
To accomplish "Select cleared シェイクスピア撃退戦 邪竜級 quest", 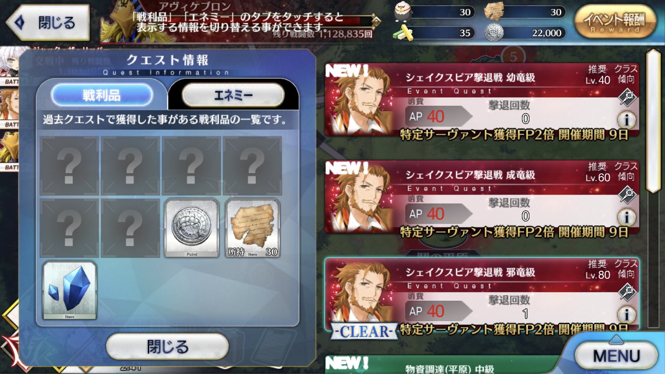I will tap(482, 294).
